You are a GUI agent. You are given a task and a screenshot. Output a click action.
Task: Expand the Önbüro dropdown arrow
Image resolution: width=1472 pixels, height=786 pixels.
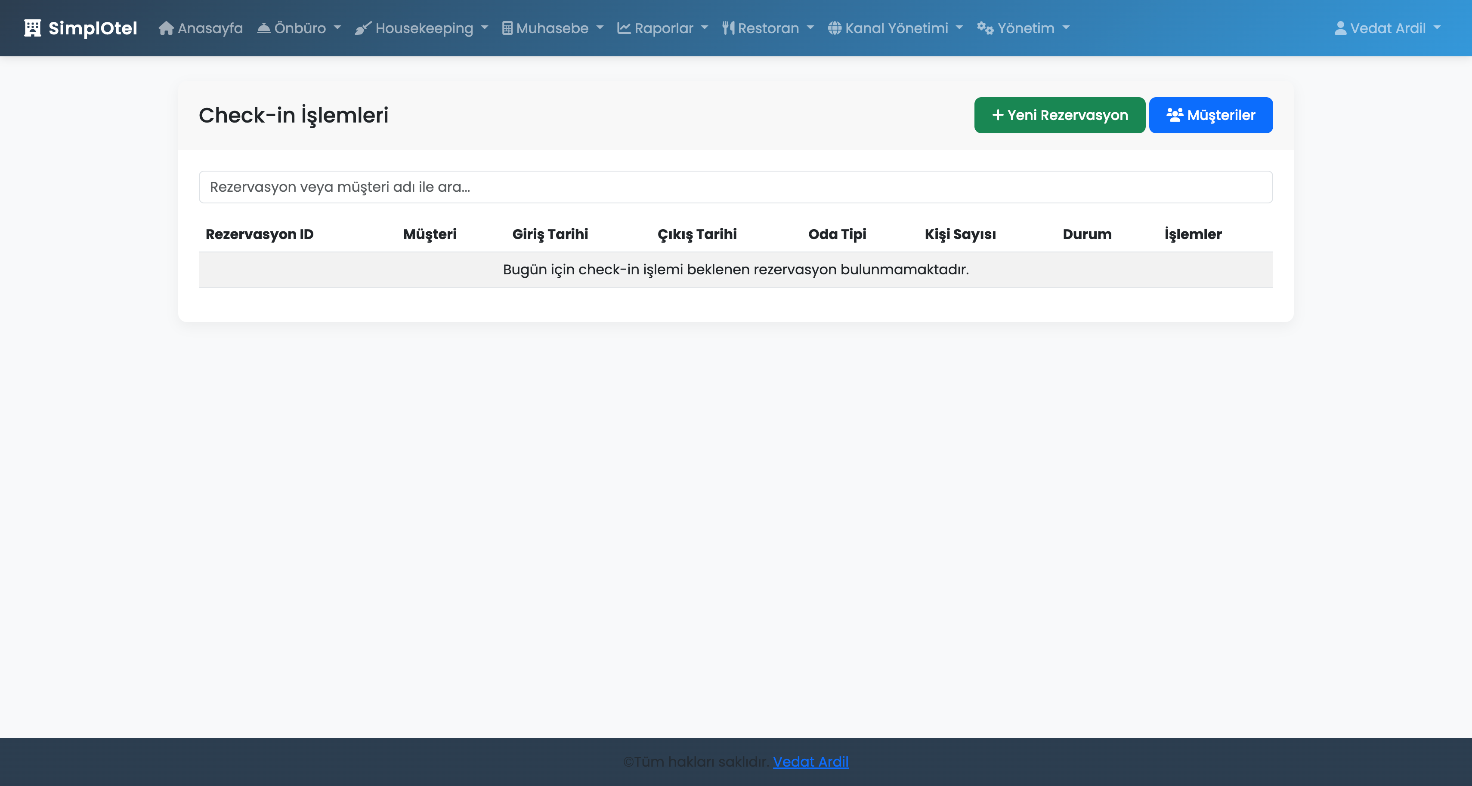click(337, 28)
